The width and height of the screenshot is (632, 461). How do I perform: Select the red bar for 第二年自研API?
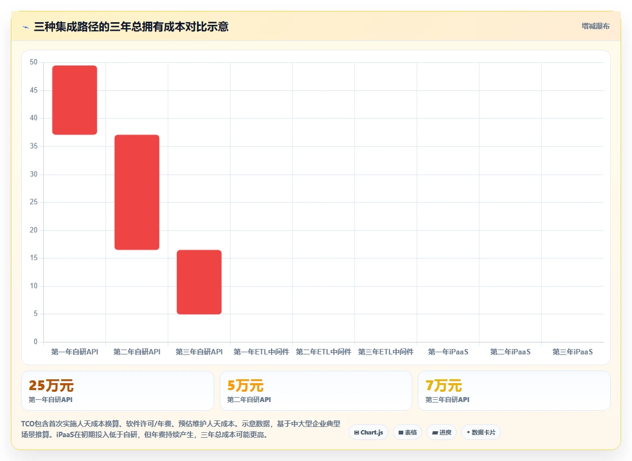(x=137, y=192)
